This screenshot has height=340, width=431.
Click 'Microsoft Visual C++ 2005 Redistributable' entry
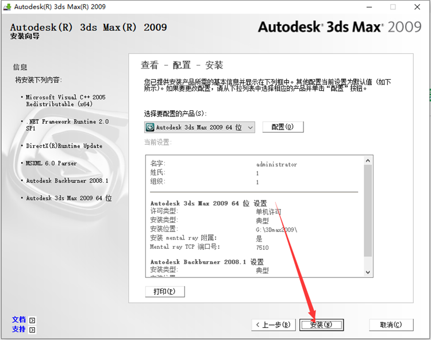(x=66, y=101)
